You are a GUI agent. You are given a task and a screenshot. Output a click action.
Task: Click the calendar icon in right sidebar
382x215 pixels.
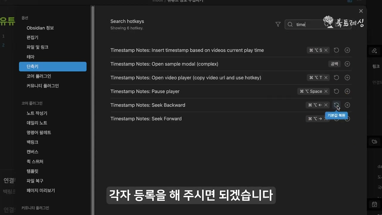pos(374,205)
